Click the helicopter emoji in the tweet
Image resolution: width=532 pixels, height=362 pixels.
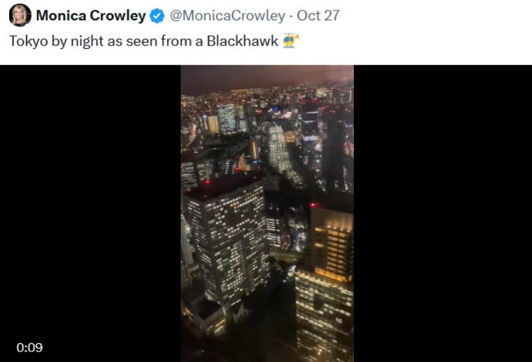(x=290, y=41)
